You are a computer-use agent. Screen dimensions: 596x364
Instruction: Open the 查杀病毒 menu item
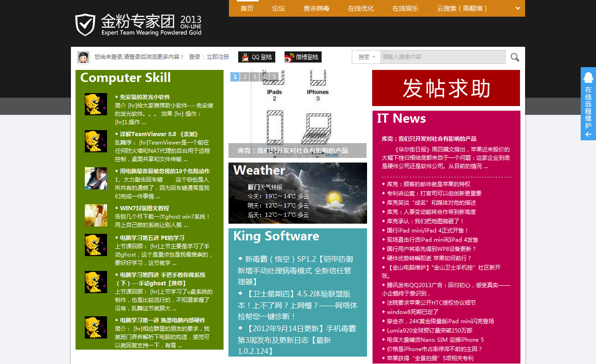click(317, 8)
